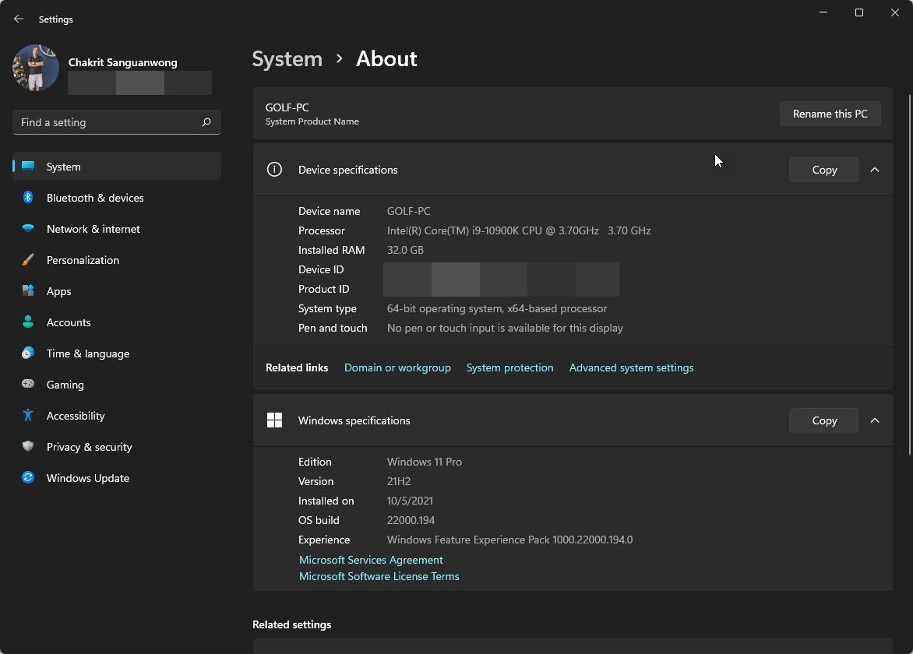Click the Accessibility figure icon

28,416
